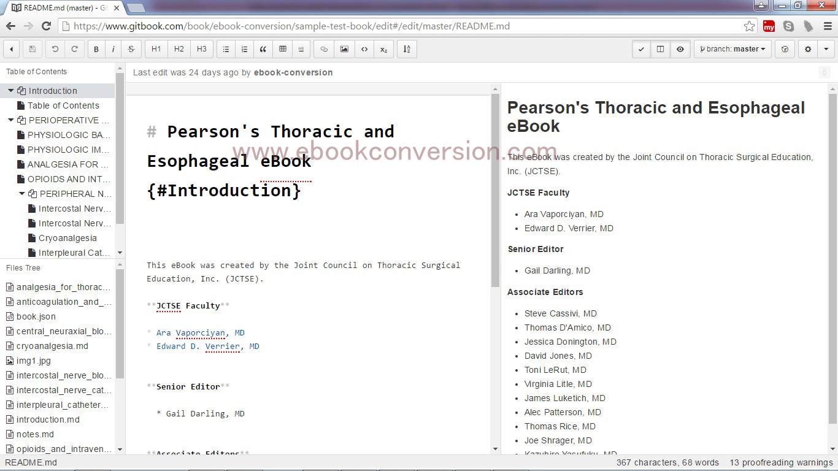
Task: Apply strikethrough formatting
Action: [131, 49]
